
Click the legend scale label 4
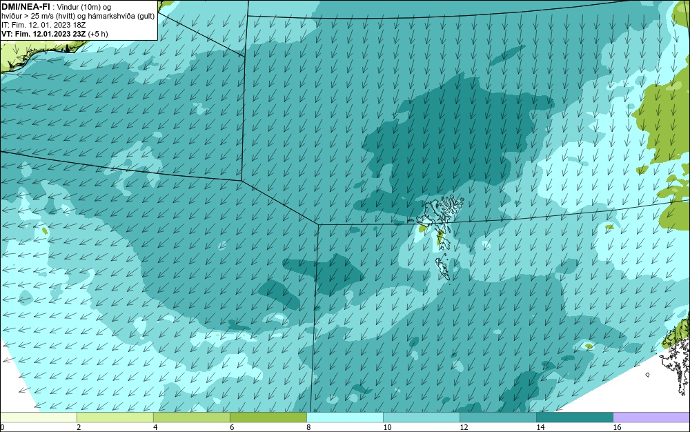coord(155,427)
